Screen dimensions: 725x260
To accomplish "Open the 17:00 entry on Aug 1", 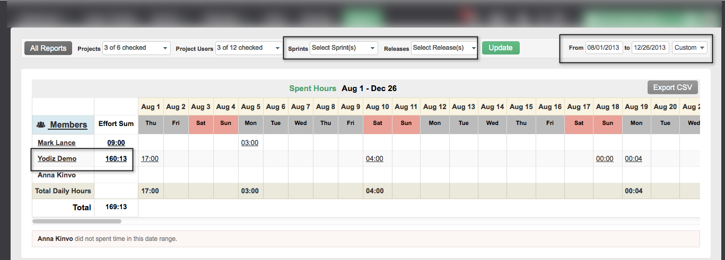I will (x=150, y=159).
